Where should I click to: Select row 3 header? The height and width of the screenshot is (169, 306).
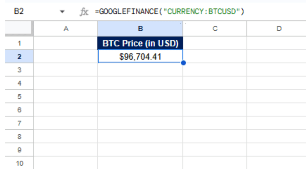click(x=19, y=70)
